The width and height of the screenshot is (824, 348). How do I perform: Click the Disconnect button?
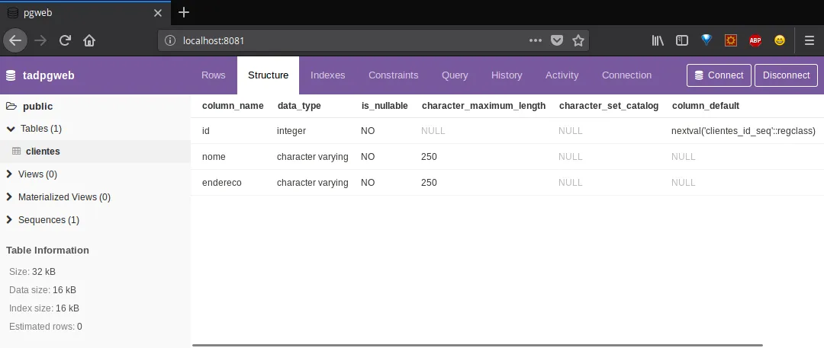point(786,75)
